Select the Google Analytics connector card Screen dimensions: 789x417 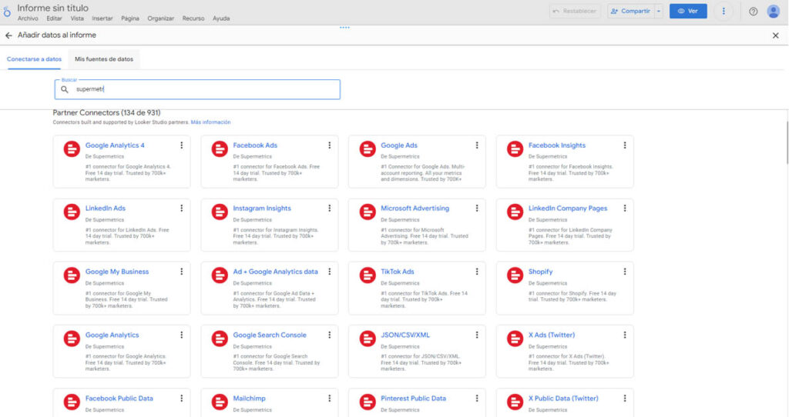tap(122, 351)
